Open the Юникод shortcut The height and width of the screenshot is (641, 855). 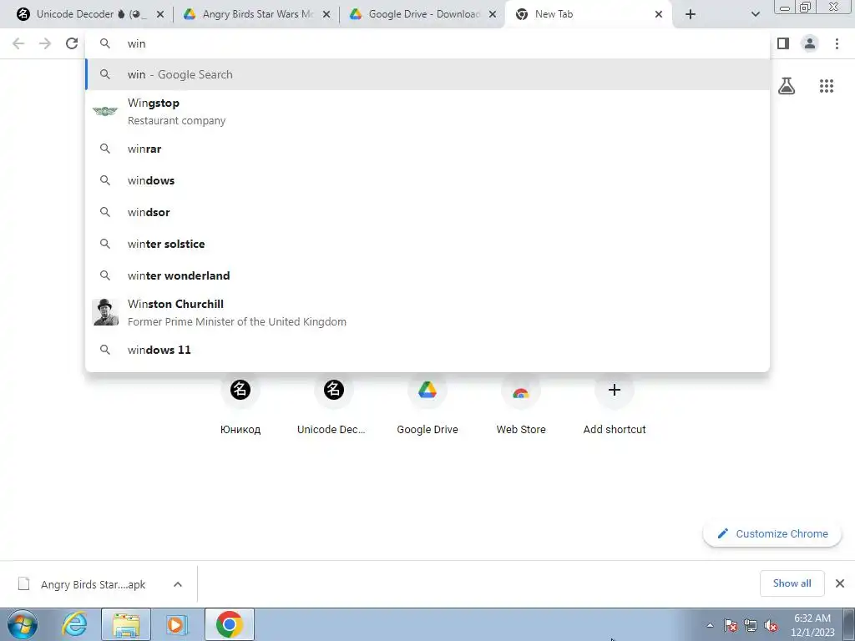point(240,405)
